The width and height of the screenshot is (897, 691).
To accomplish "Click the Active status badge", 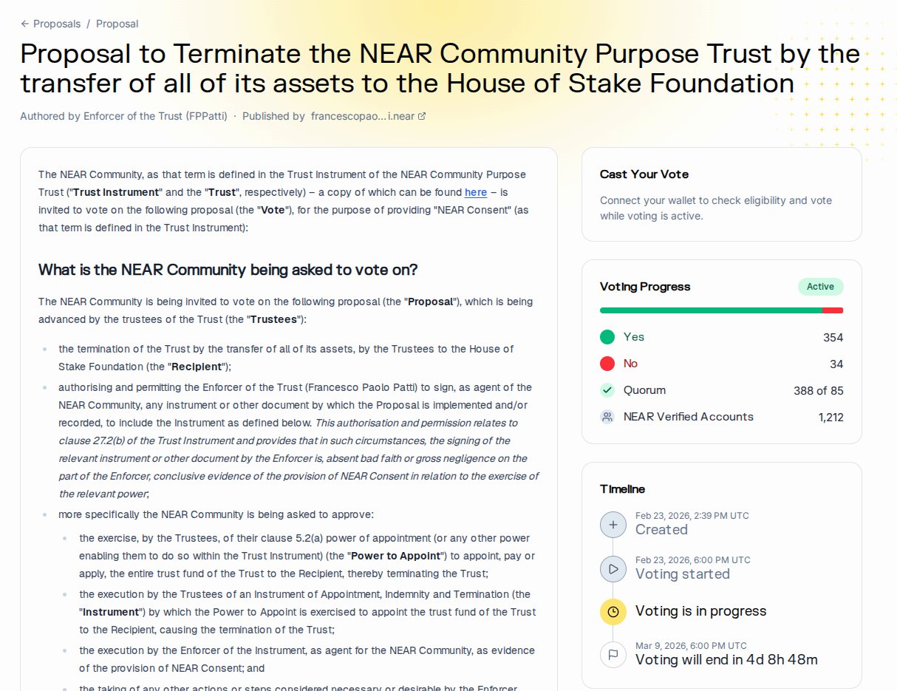I will point(820,287).
